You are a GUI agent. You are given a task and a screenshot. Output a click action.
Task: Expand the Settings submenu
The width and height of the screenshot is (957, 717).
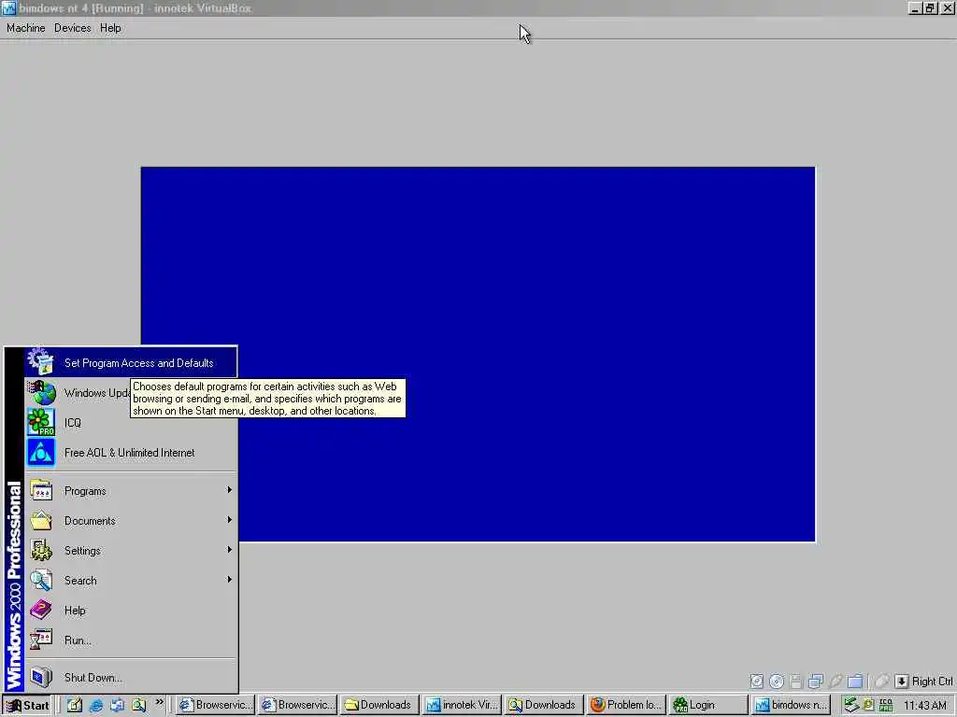click(x=131, y=551)
